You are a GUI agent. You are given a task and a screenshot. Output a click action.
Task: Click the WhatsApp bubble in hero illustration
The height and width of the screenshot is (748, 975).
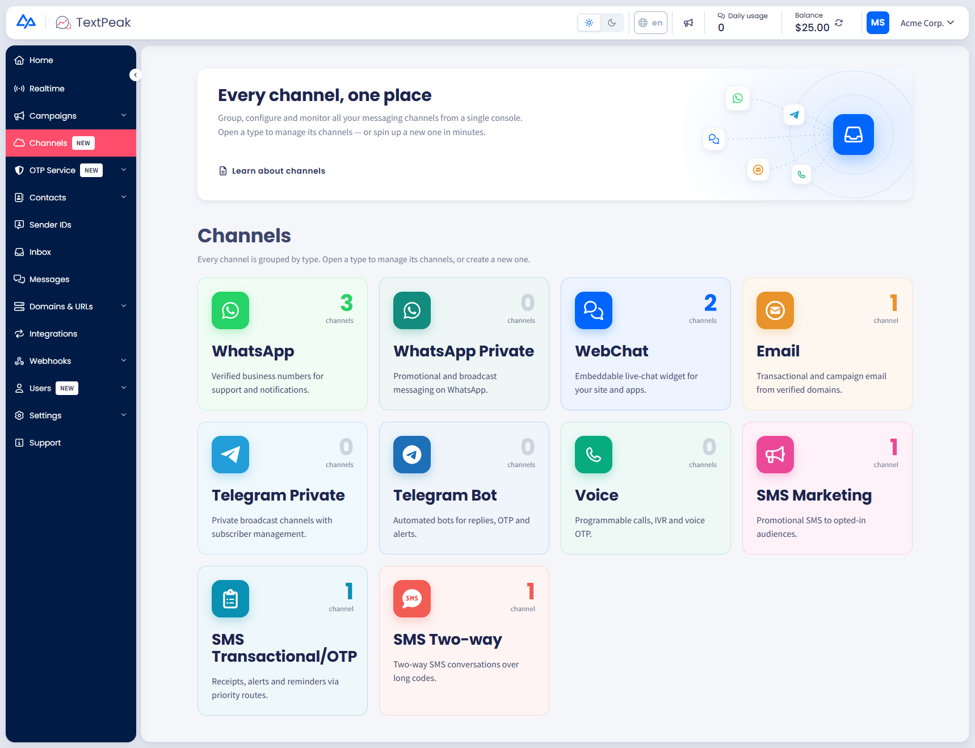[738, 98]
